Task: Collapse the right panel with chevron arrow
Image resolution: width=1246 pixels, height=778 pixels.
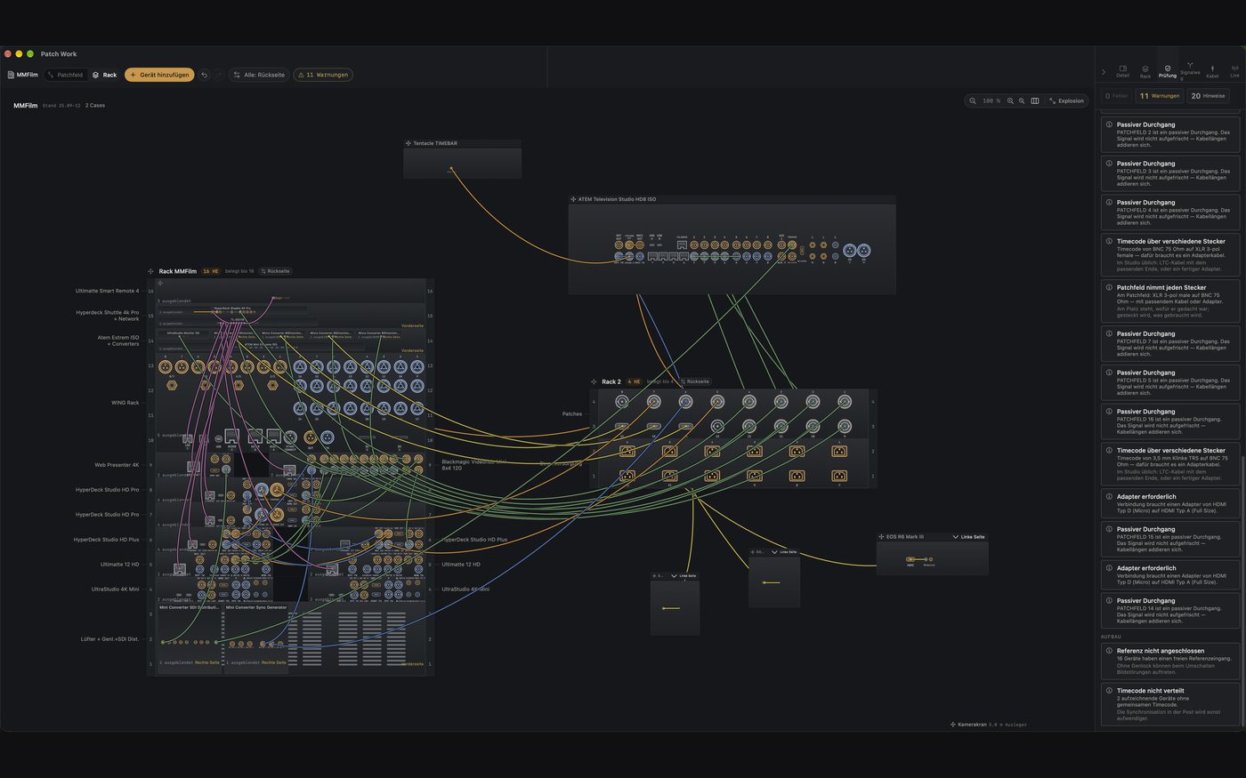Action: click(1104, 72)
